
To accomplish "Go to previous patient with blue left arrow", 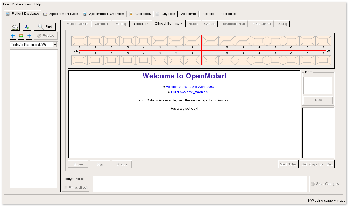I will click(x=13, y=35).
